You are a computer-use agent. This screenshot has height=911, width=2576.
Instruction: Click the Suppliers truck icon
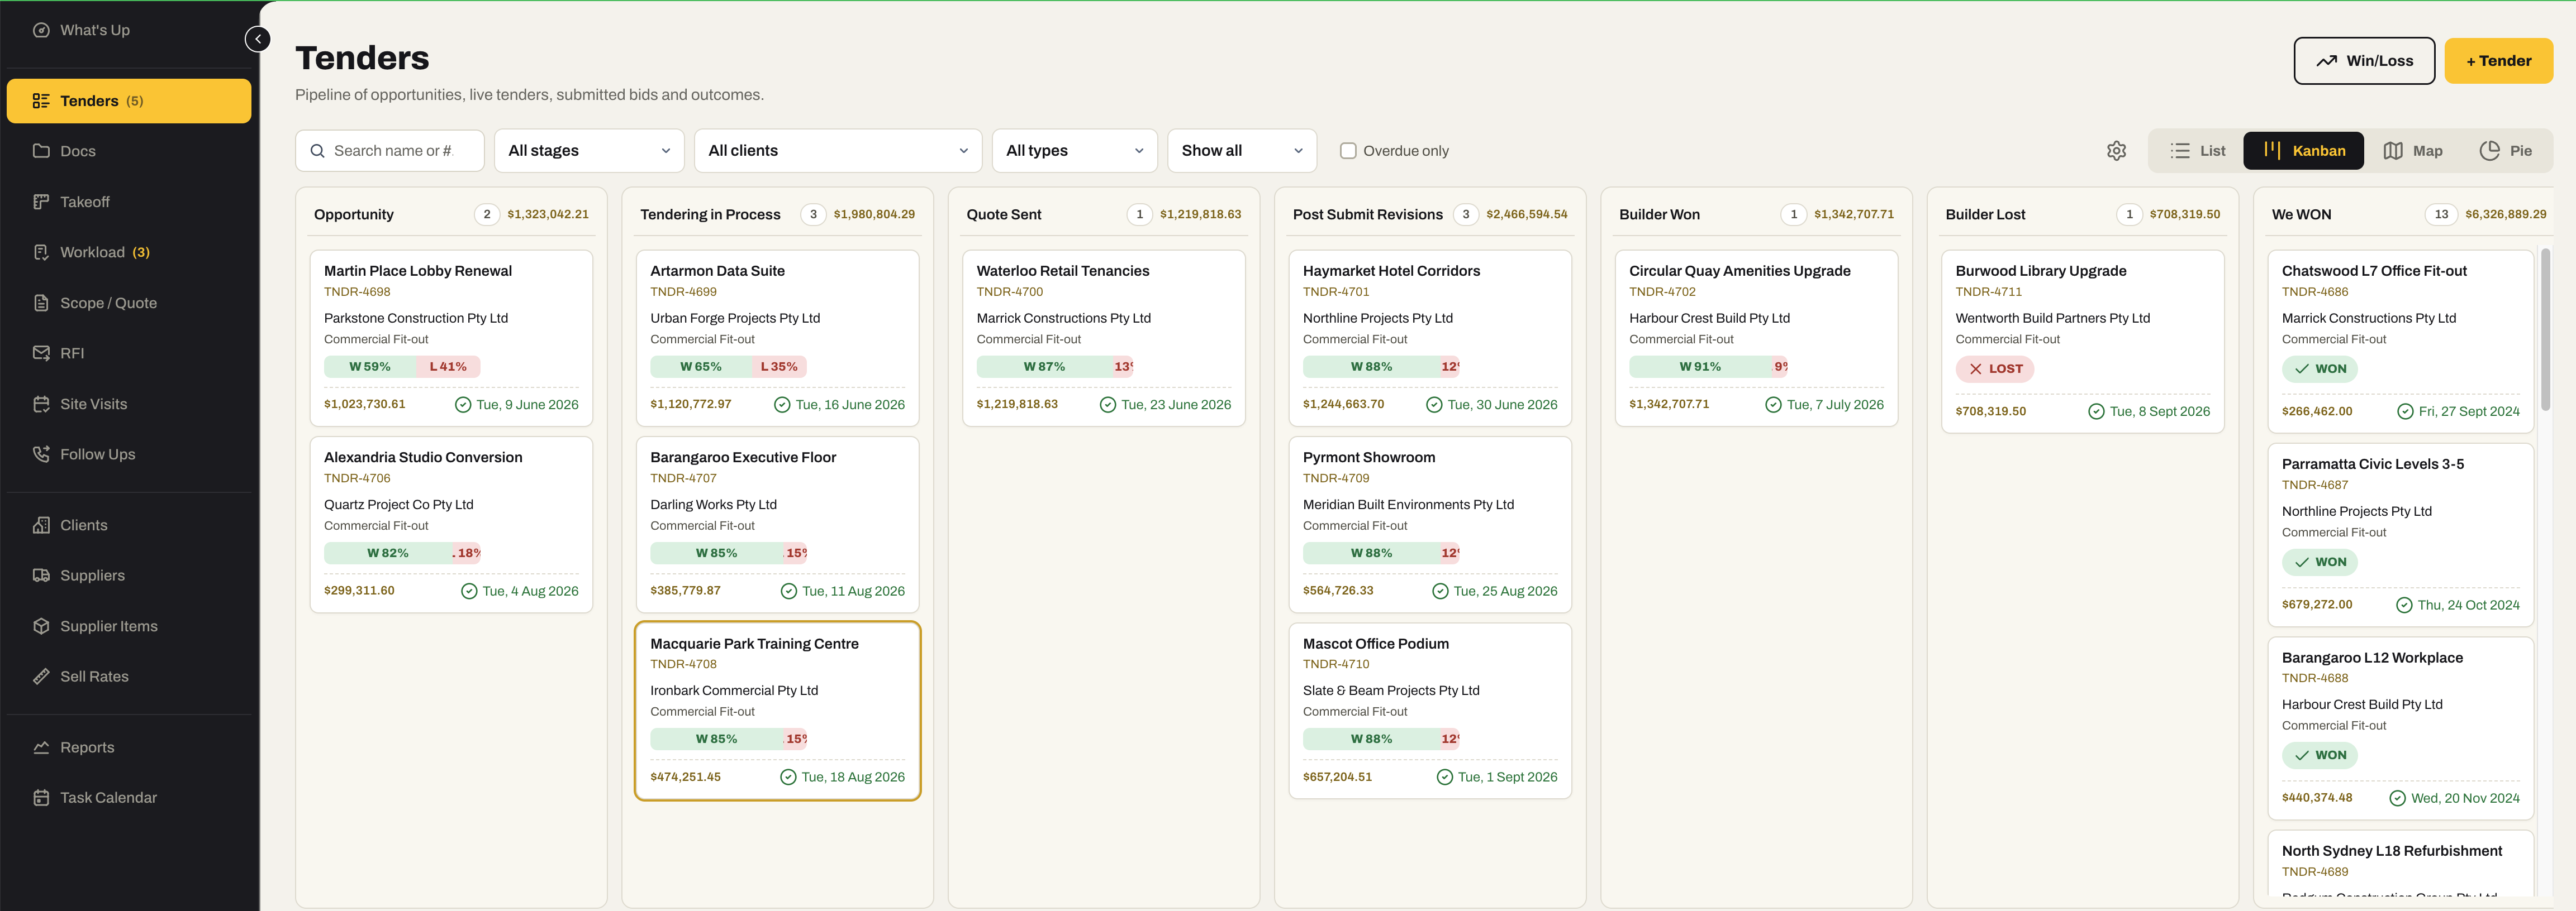[41, 576]
